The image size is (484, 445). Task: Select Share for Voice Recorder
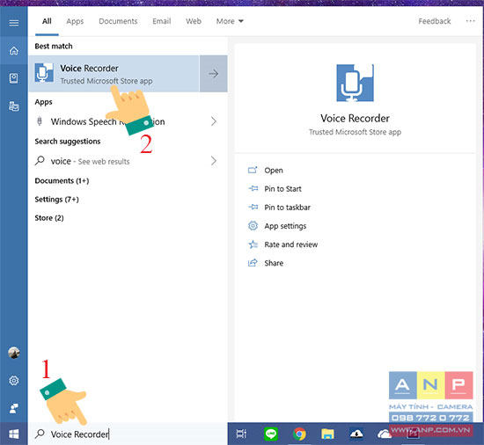[x=274, y=263]
